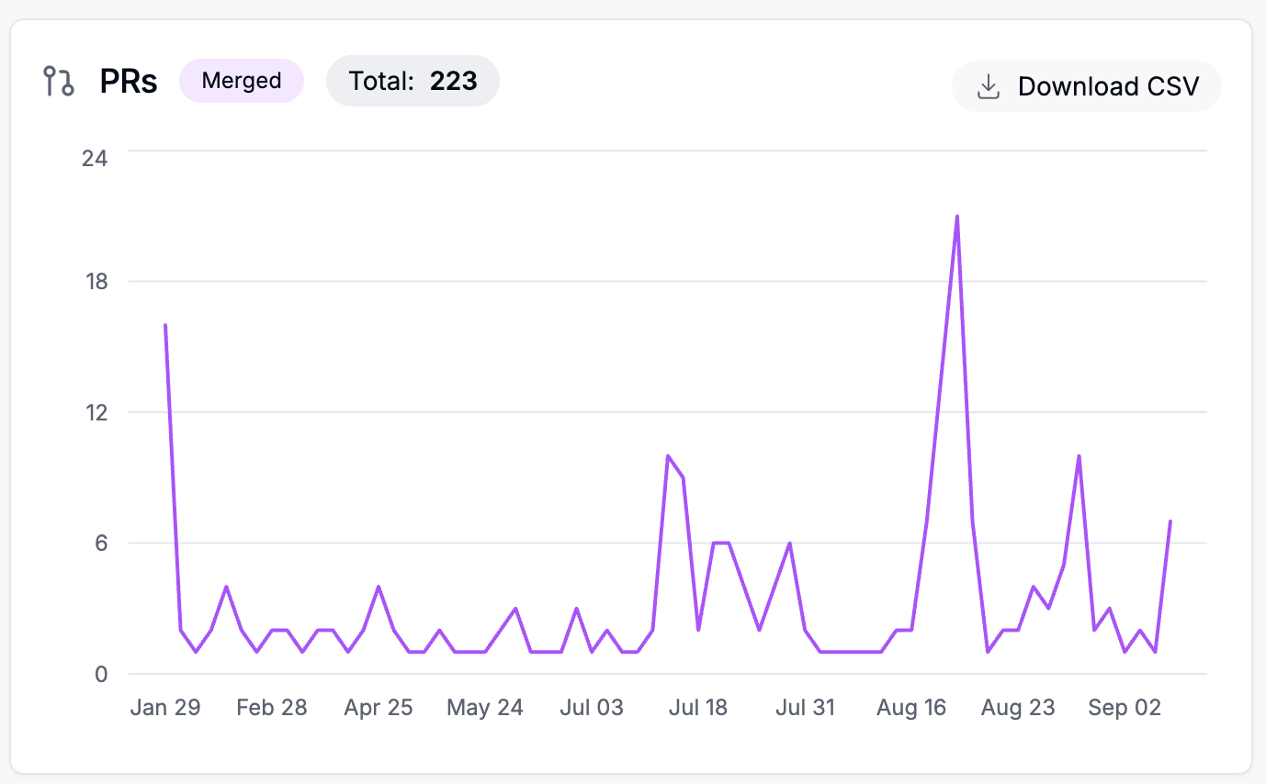Select the Jul 31 axis label
This screenshot has width=1266, height=784.
point(805,708)
